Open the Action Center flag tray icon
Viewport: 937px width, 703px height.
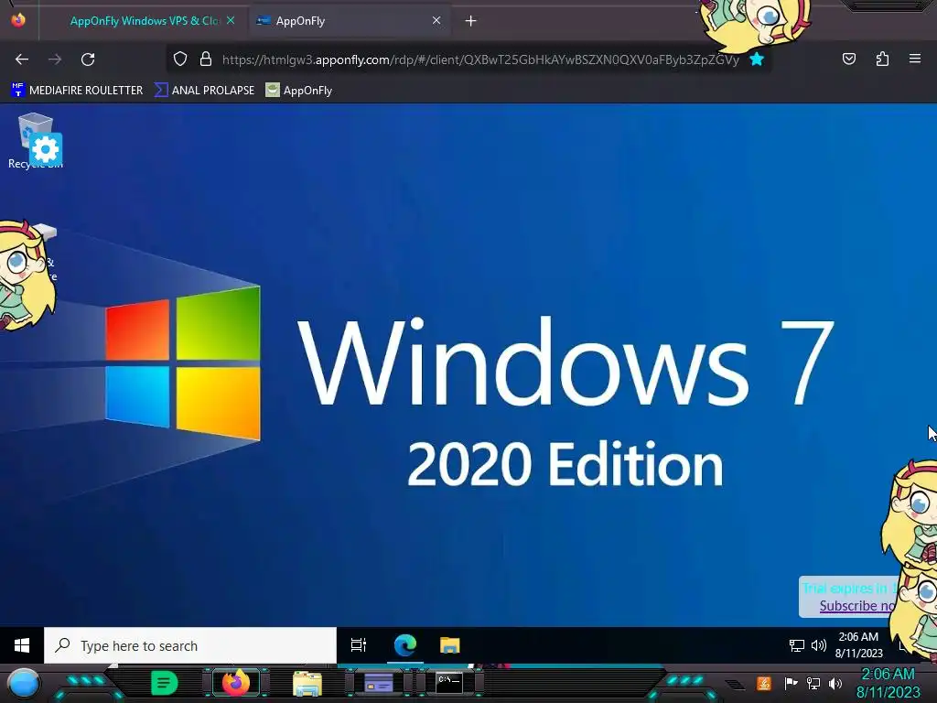tap(792, 683)
